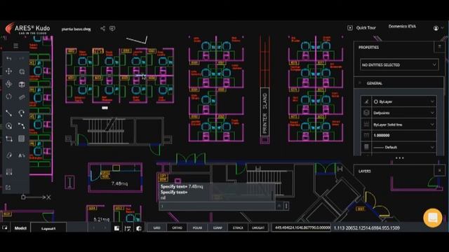
Task: Select the Line drawing tool
Action: point(9,113)
